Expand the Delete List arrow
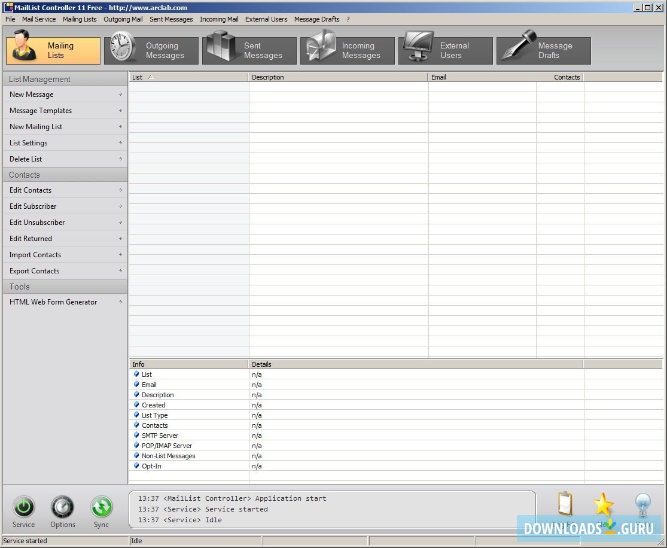The height and width of the screenshot is (548, 667). [x=121, y=159]
